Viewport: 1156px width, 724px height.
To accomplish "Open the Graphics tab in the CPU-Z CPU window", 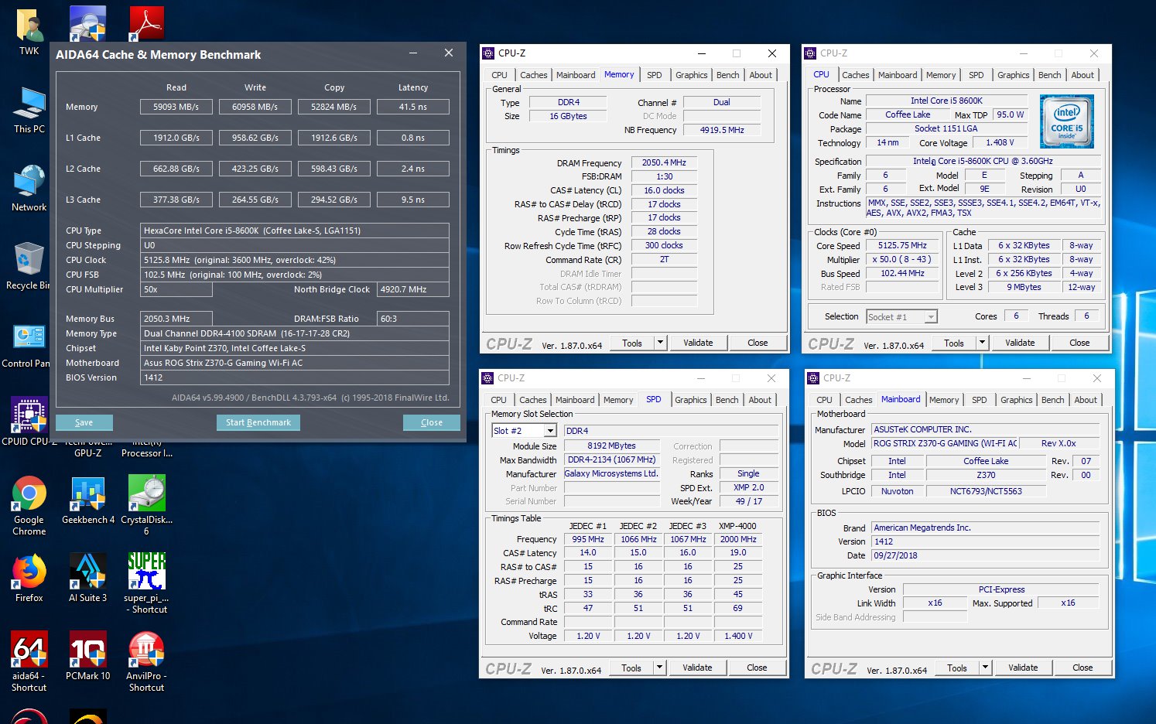I will click(1014, 75).
